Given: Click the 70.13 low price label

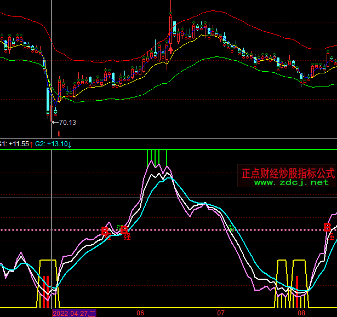Looking at the screenshot, I should coord(67,123).
